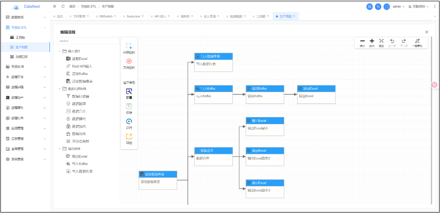Switch to the DBSwitch tab
The image size is (440, 213).
pos(105,16)
